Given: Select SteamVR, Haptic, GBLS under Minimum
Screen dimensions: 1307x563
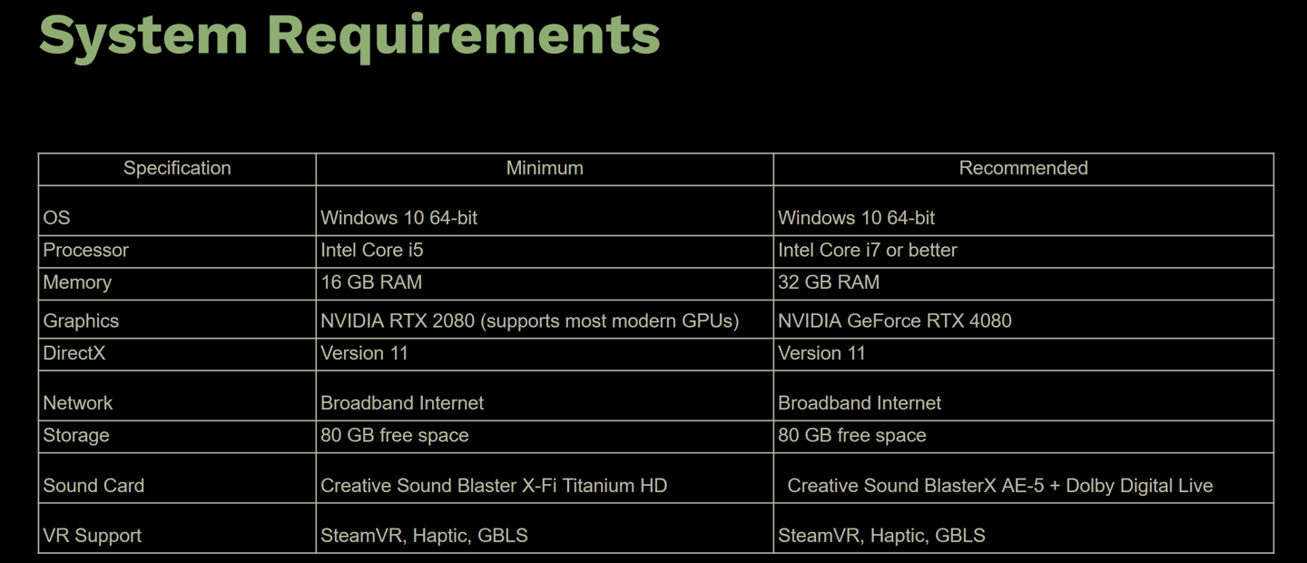Looking at the screenshot, I should coord(424,535).
